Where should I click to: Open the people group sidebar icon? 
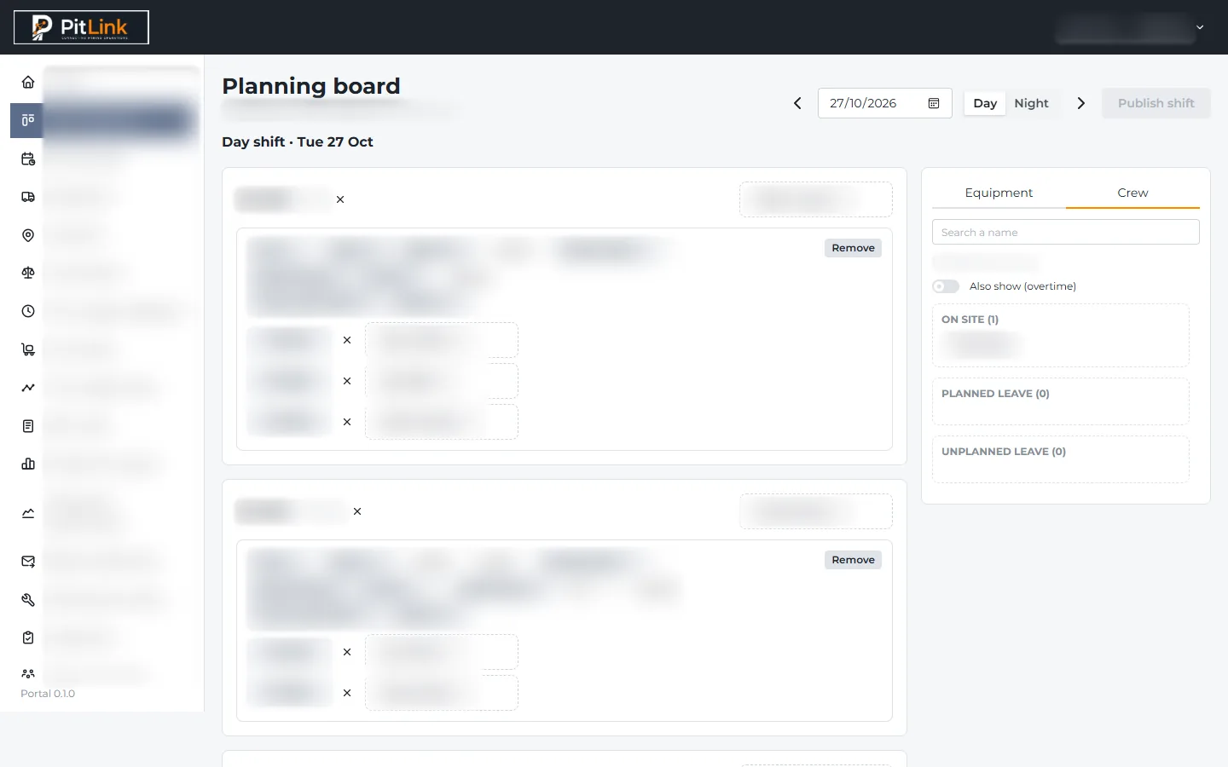click(28, 673)
